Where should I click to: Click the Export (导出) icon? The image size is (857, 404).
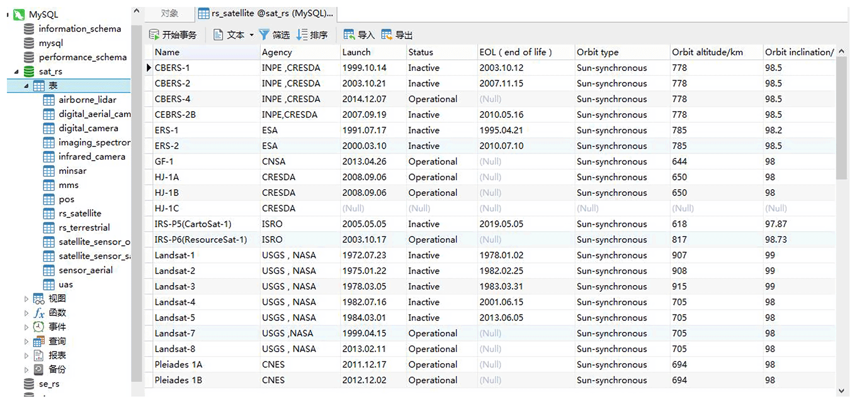pos(386,35)
